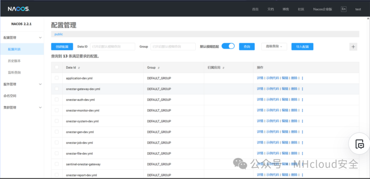
Task: Click DEFAULT_GROUP in onestar-report-dev.yml row
Action: (x=159, y=175)
